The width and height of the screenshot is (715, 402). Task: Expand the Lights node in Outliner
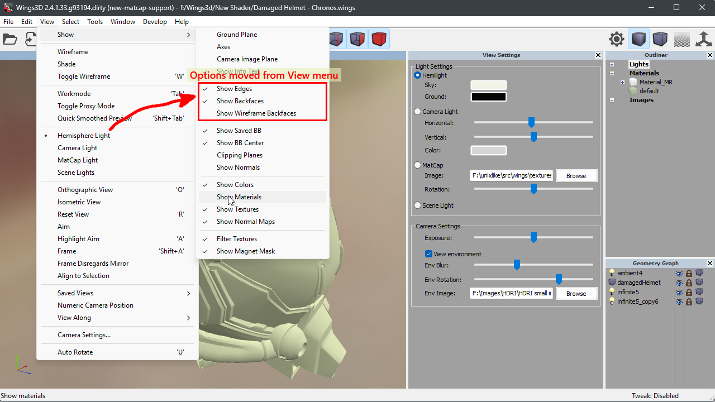tap(612, 64)
